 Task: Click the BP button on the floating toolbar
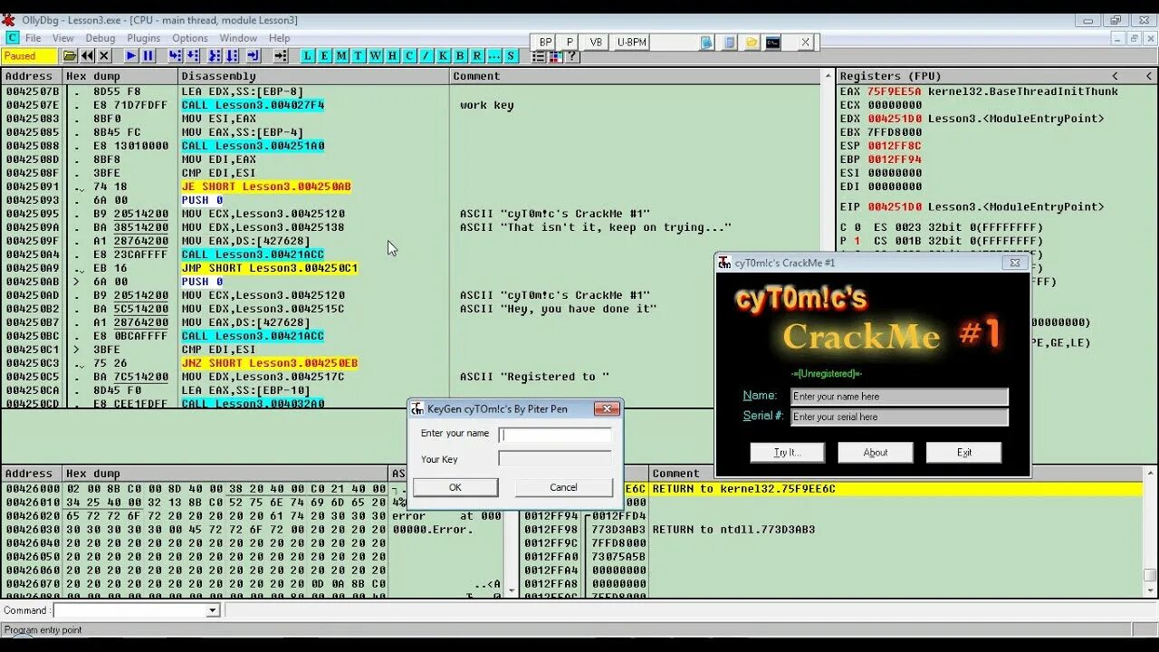pyautogui.click(x=545, y=42)
